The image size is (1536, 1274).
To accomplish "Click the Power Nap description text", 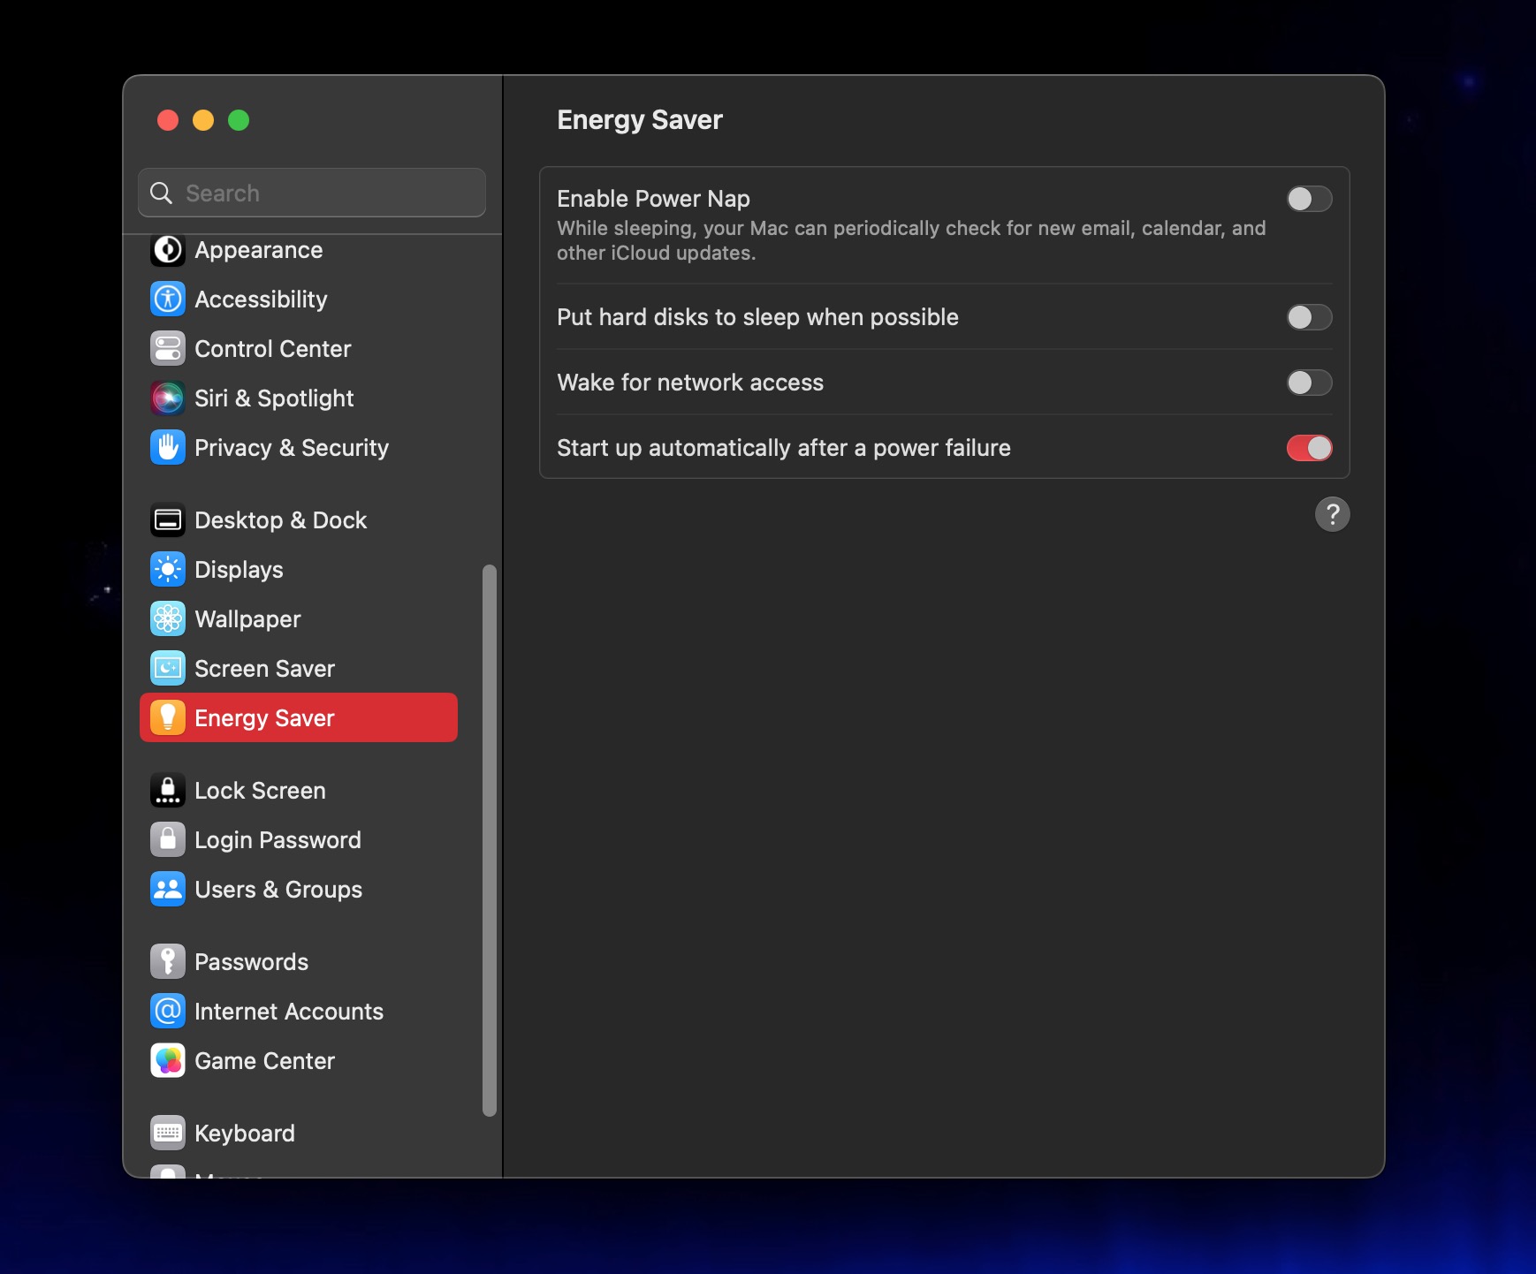I will 911,240.
